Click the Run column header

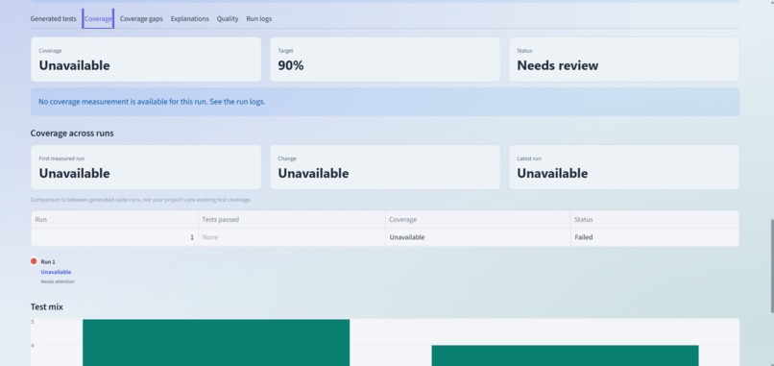click(x=114, y=219)
